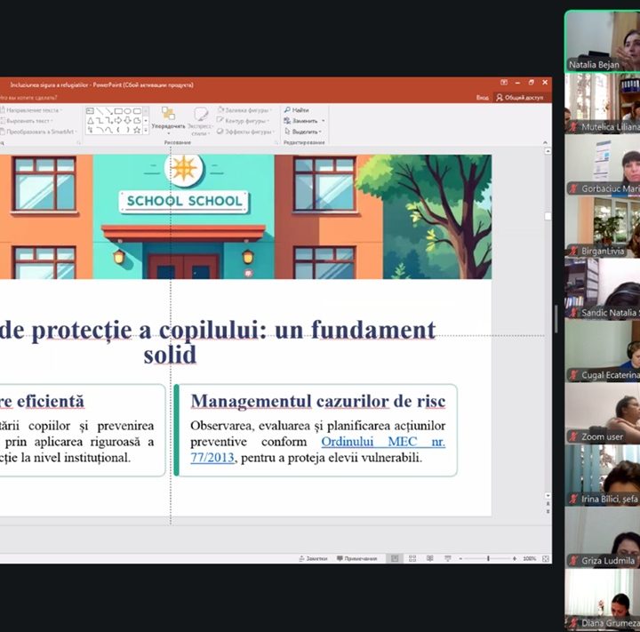Open Экспресс-стили quick styles gallery

[x=201, y=119]
